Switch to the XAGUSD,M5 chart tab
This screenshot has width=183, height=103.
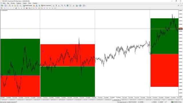[x=78, y=100]
